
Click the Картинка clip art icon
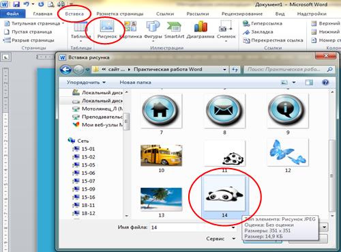point(131,29)
